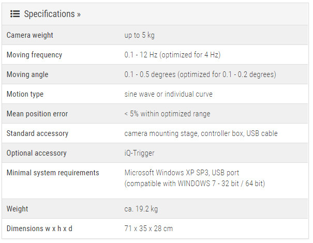
Task: Click the 'up to 5 kg' value
Action: (x=139, y=35)
